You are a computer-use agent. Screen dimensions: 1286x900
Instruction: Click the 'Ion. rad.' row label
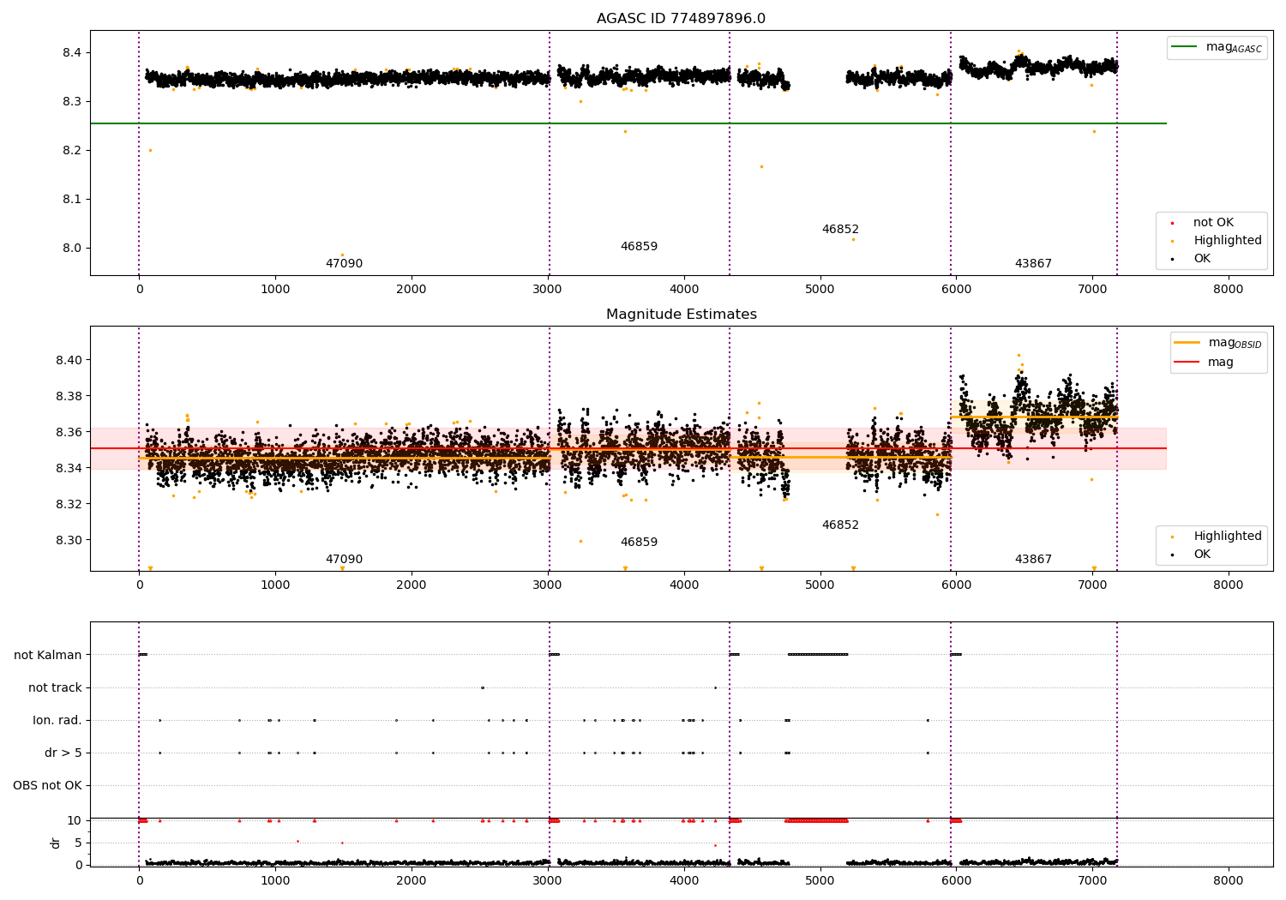[x=57, y=721]
